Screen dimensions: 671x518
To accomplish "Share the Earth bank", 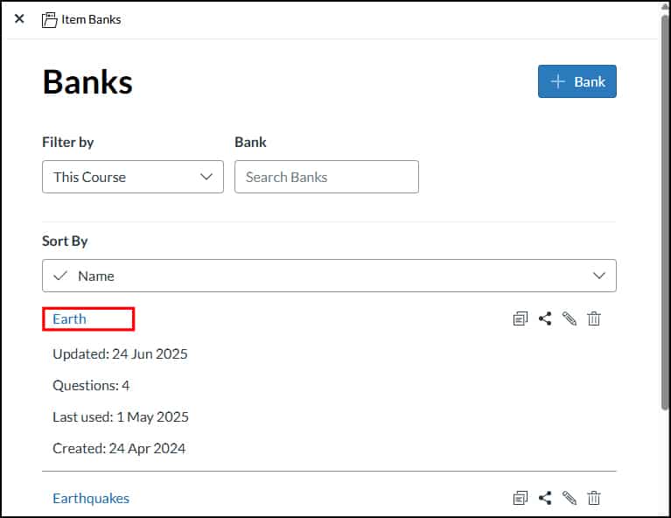I will [x=545, y=319].
